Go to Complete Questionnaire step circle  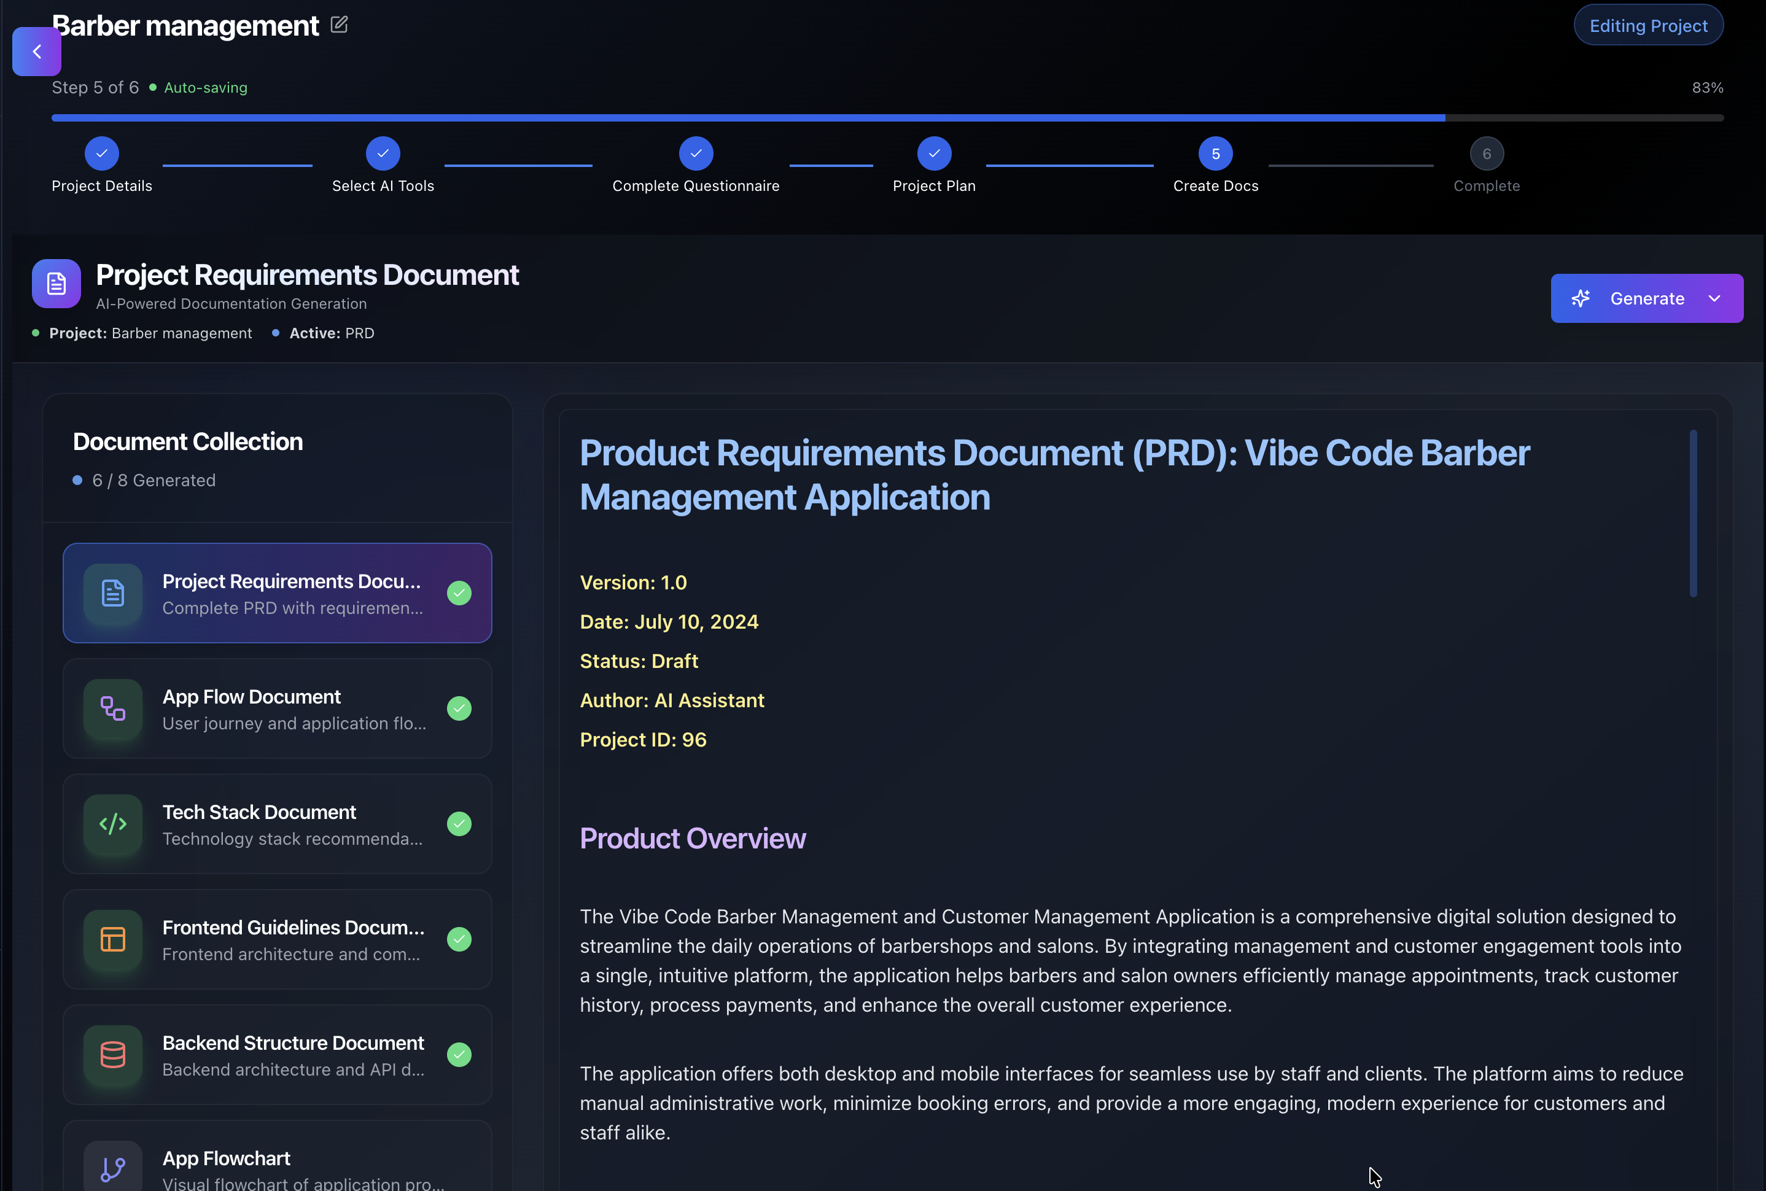click(x=696, y=153)
